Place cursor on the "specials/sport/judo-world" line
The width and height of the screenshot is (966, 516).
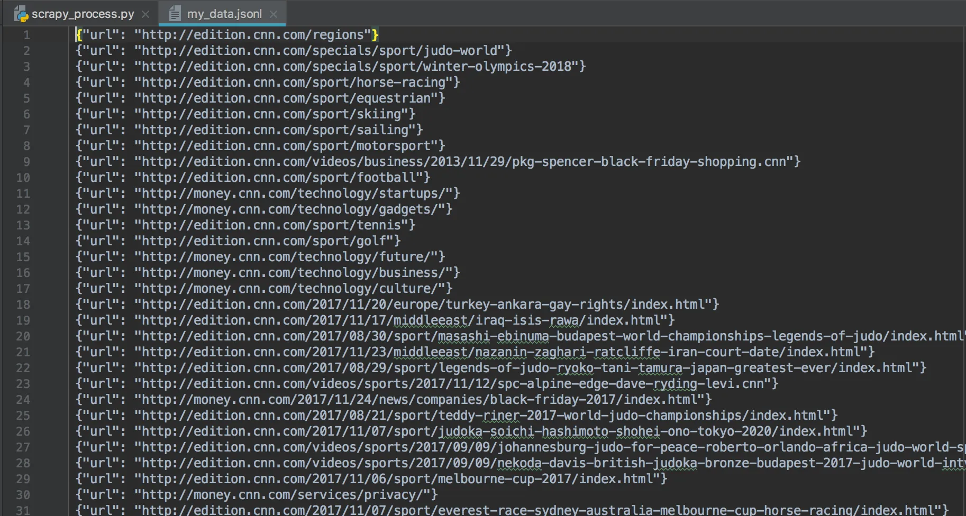pyautogui.click(x=294, y=51)
